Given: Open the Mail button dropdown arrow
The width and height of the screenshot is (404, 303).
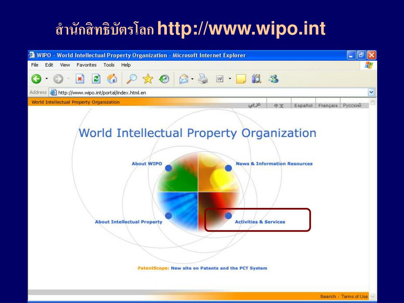Looking at the screenshot, I should (x=193, y=79).
